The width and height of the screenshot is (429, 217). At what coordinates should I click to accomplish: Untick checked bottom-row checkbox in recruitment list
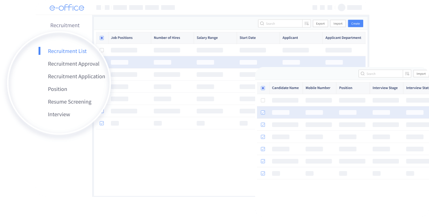[102, 123]
